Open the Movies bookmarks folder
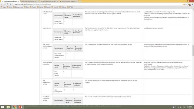 click(x=40, y=7)
